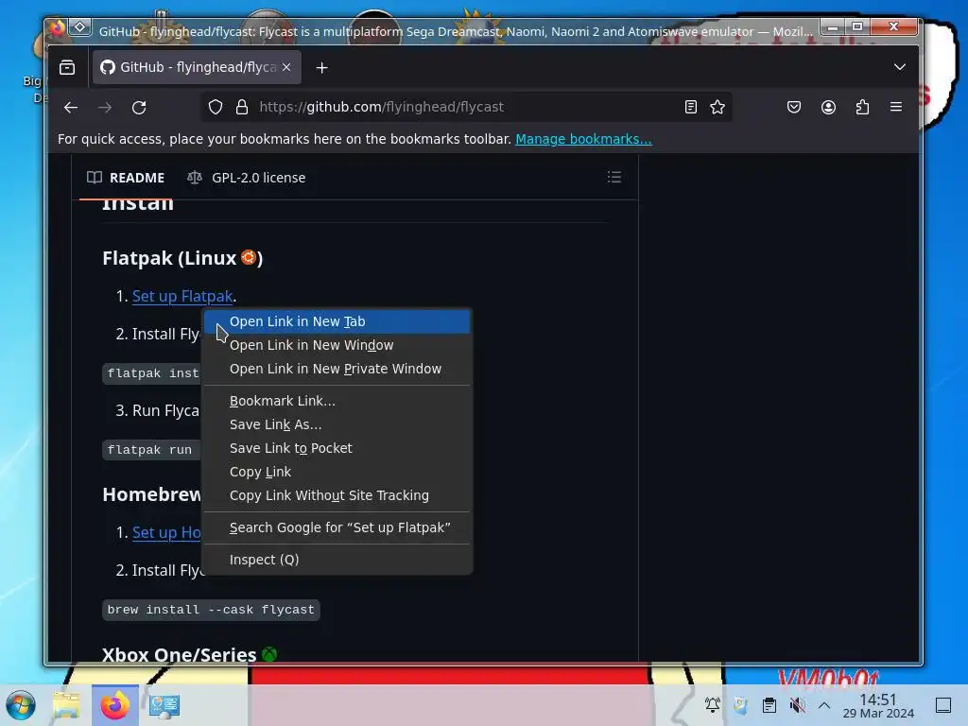Choose Open Link in New Private Window
The image size is (968, 726).
click(337, 369)
